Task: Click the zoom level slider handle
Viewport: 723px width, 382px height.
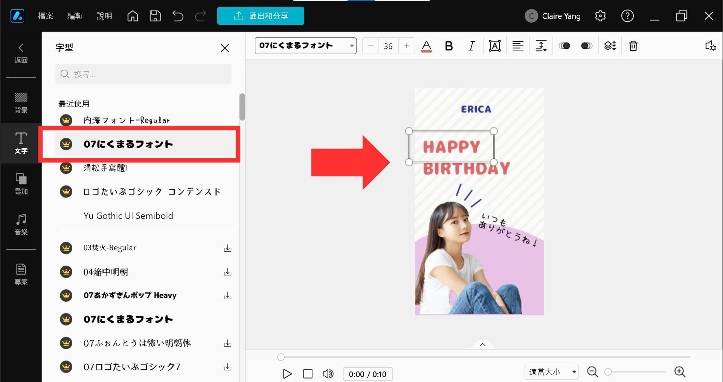Action: coord(608,372)
